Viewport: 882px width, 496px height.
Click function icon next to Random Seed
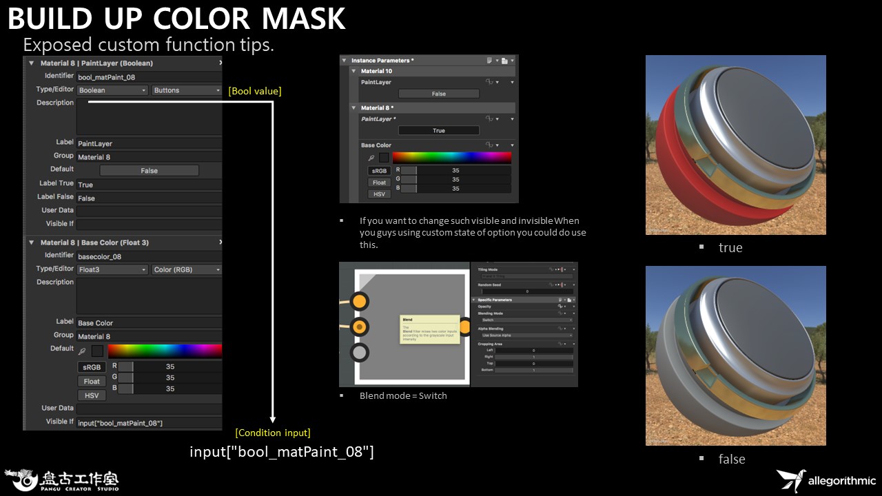point(551,285)
